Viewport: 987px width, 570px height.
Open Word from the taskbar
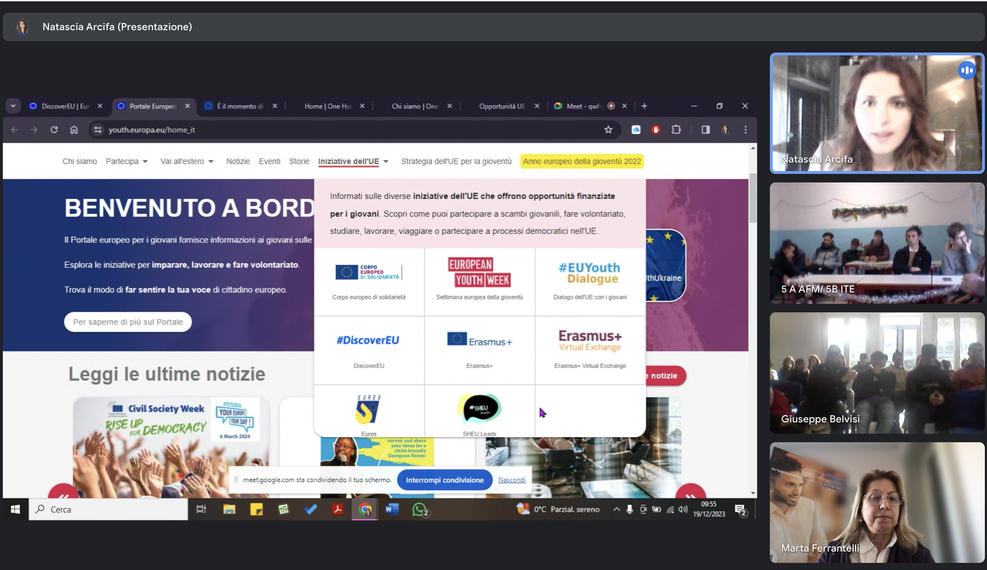tap(392, 509)
